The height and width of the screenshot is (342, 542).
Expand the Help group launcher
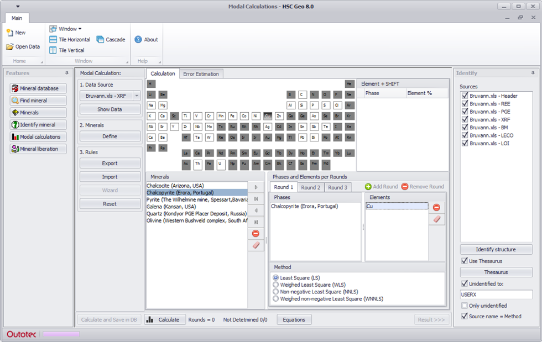click(160, 62)
